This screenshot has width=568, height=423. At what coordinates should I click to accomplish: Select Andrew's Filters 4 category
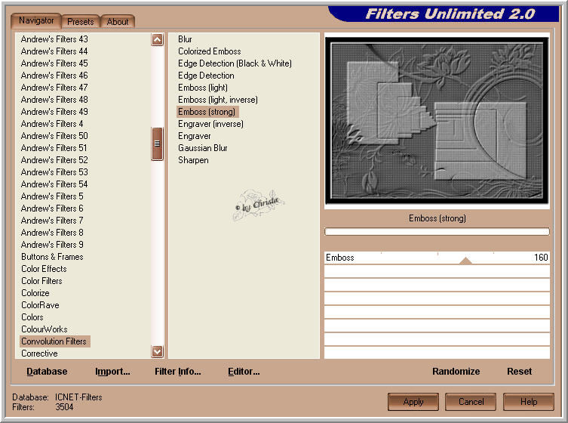click(x=52, y=124)
